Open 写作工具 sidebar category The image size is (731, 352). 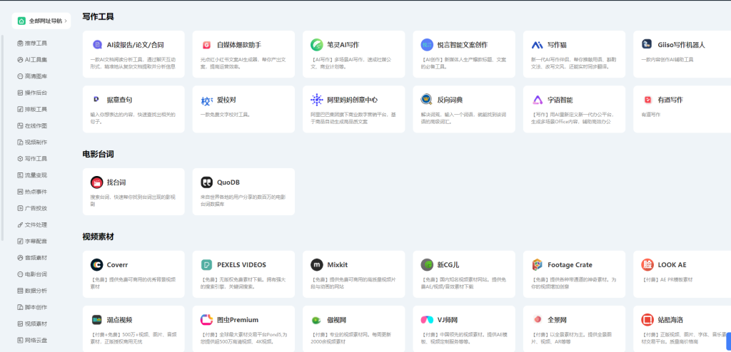(36, 158)
